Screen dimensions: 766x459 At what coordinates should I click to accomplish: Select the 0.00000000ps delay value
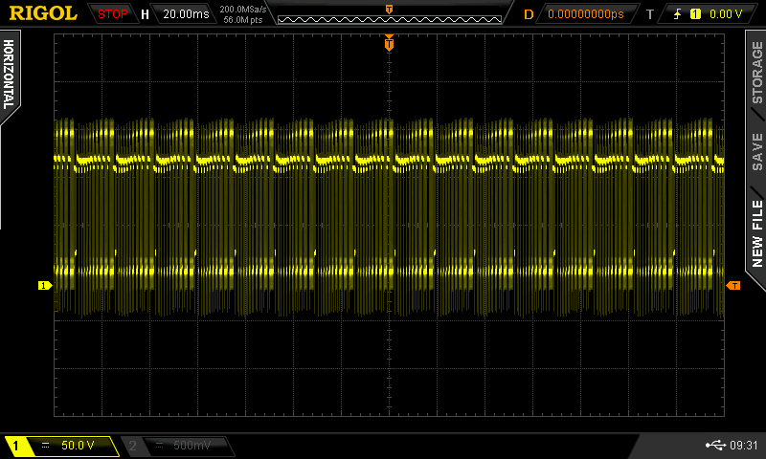584,14
